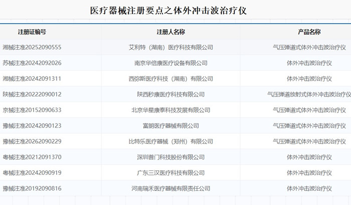Click product name in 南京华倍康 row
Image resolution: width=351 pixels, height=205 pixels.
(x=309, y=63)
